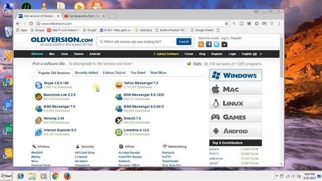
Task: Click the MSN Messenger 8.5.1235 icon
Action: pos(119,97)
